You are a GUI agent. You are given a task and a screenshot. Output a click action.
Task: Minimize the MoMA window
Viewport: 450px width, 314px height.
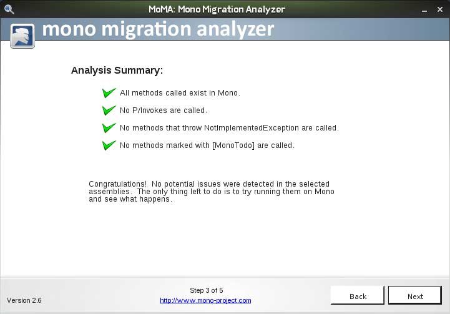tap(424, 10)
